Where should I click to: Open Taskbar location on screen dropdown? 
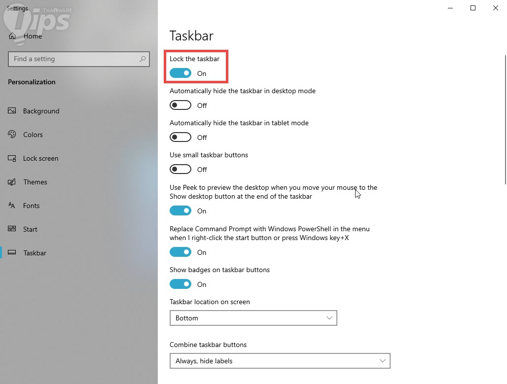point(253,318)
